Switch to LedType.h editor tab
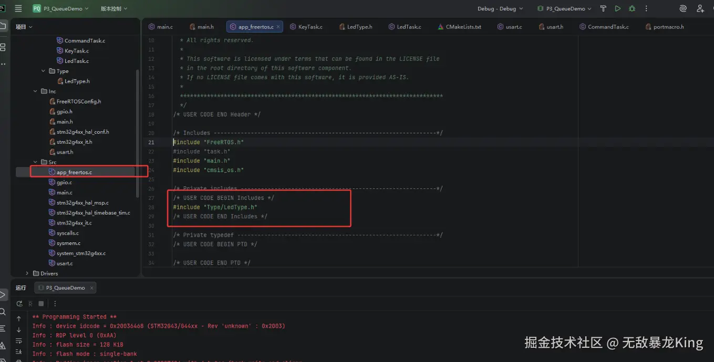The width and height of the screenshot is (714, 362). coord(355,27)
